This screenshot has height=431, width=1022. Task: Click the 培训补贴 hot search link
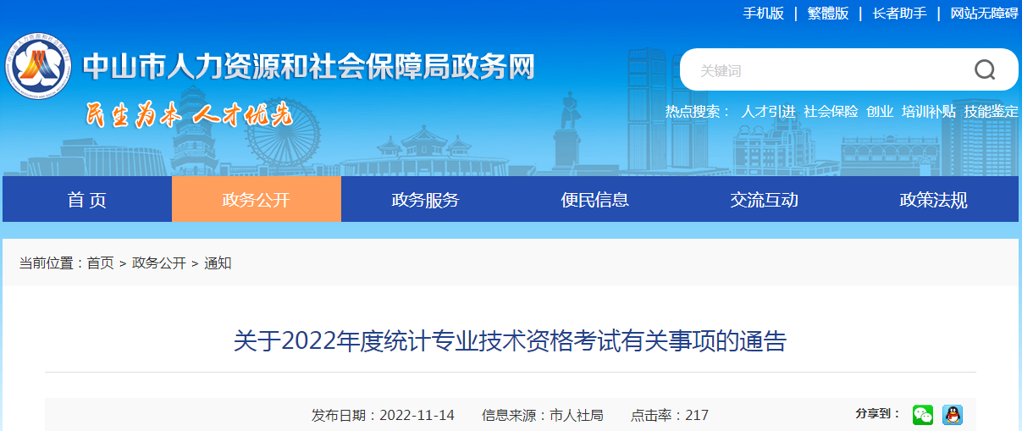tap(928, 112)
